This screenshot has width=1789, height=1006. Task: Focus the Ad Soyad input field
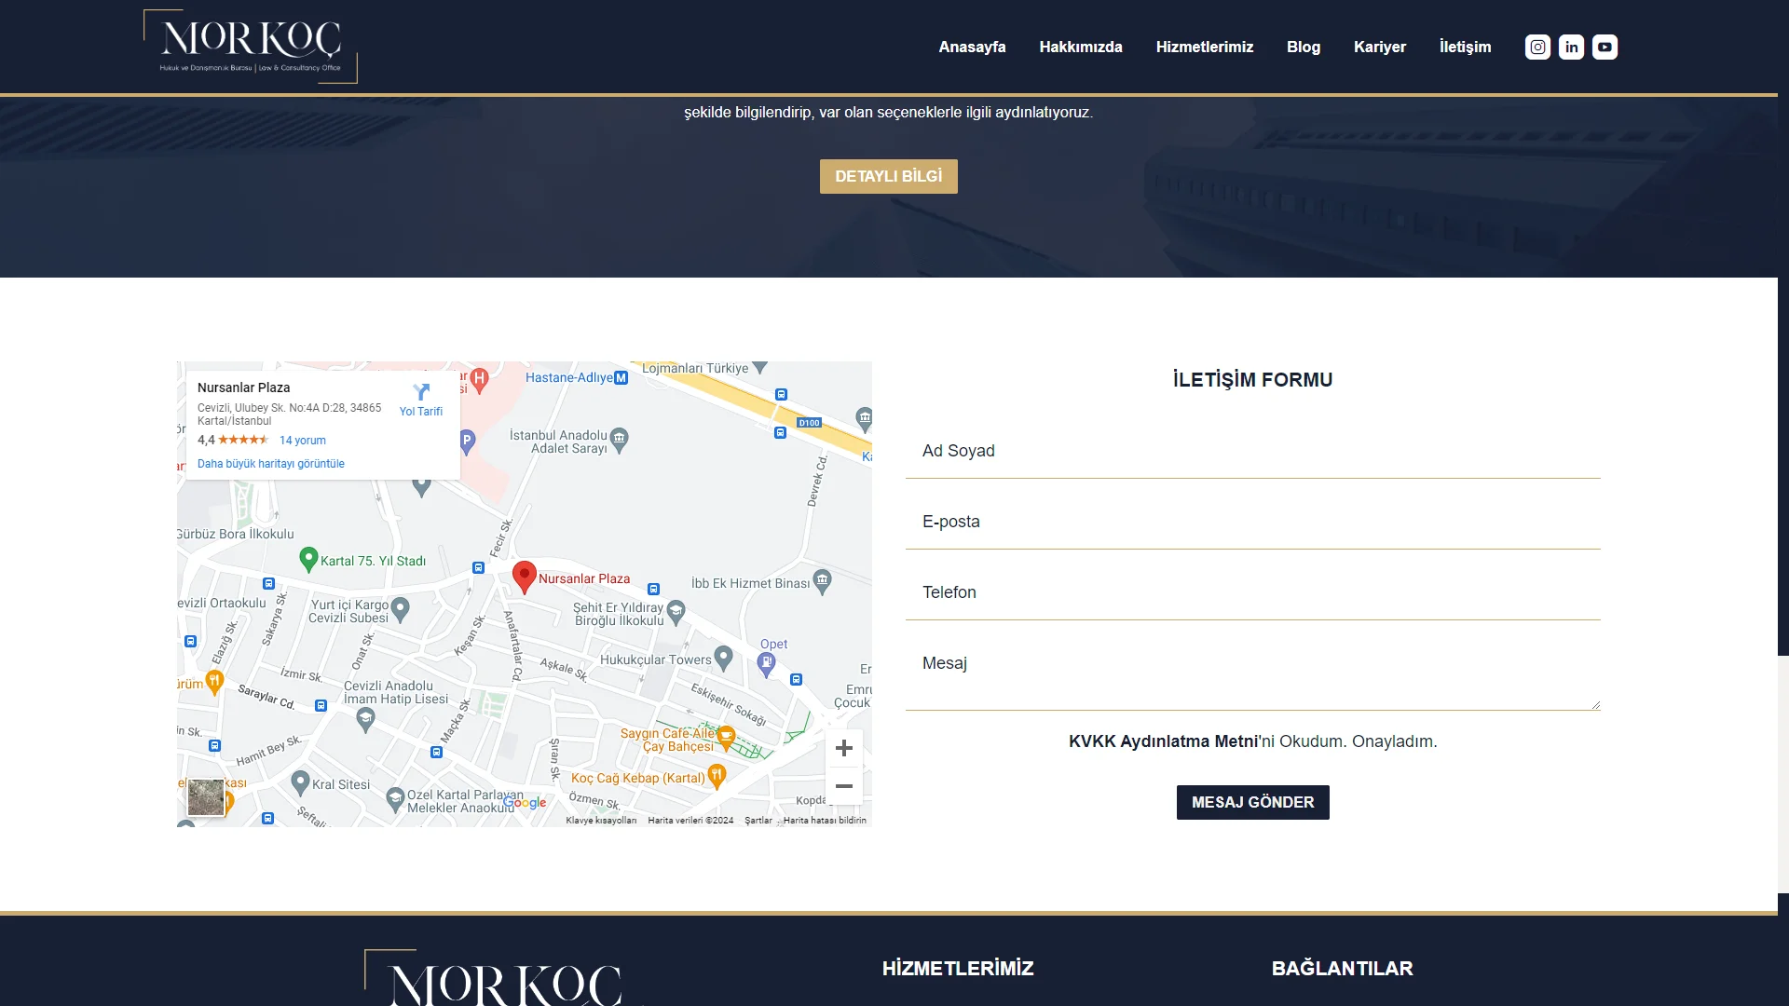point(1252,451)
